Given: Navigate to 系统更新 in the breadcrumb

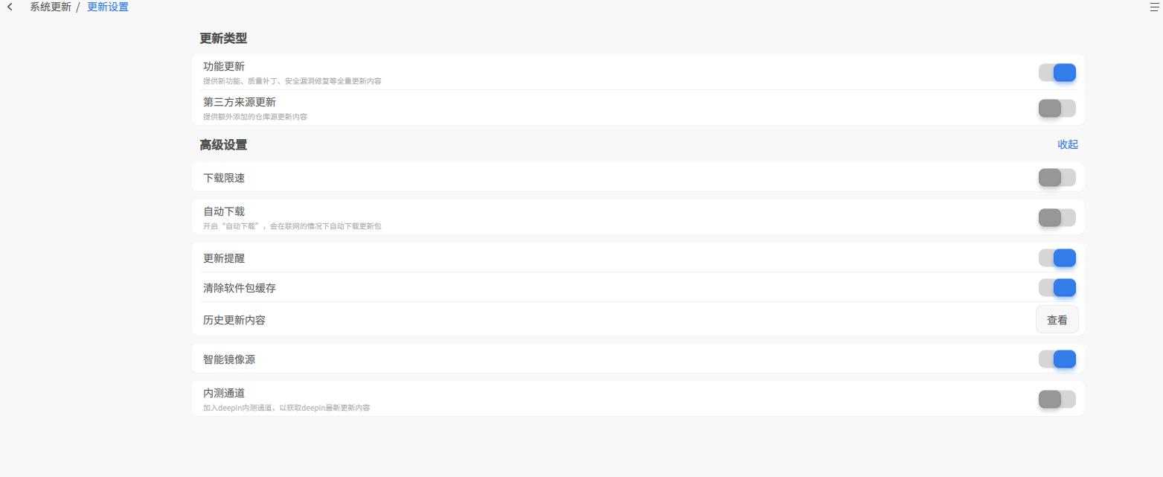Looking at the screenshot, I should [51, 7].
